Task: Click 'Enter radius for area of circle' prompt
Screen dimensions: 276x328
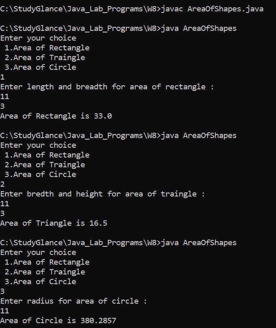Action: 73,301
